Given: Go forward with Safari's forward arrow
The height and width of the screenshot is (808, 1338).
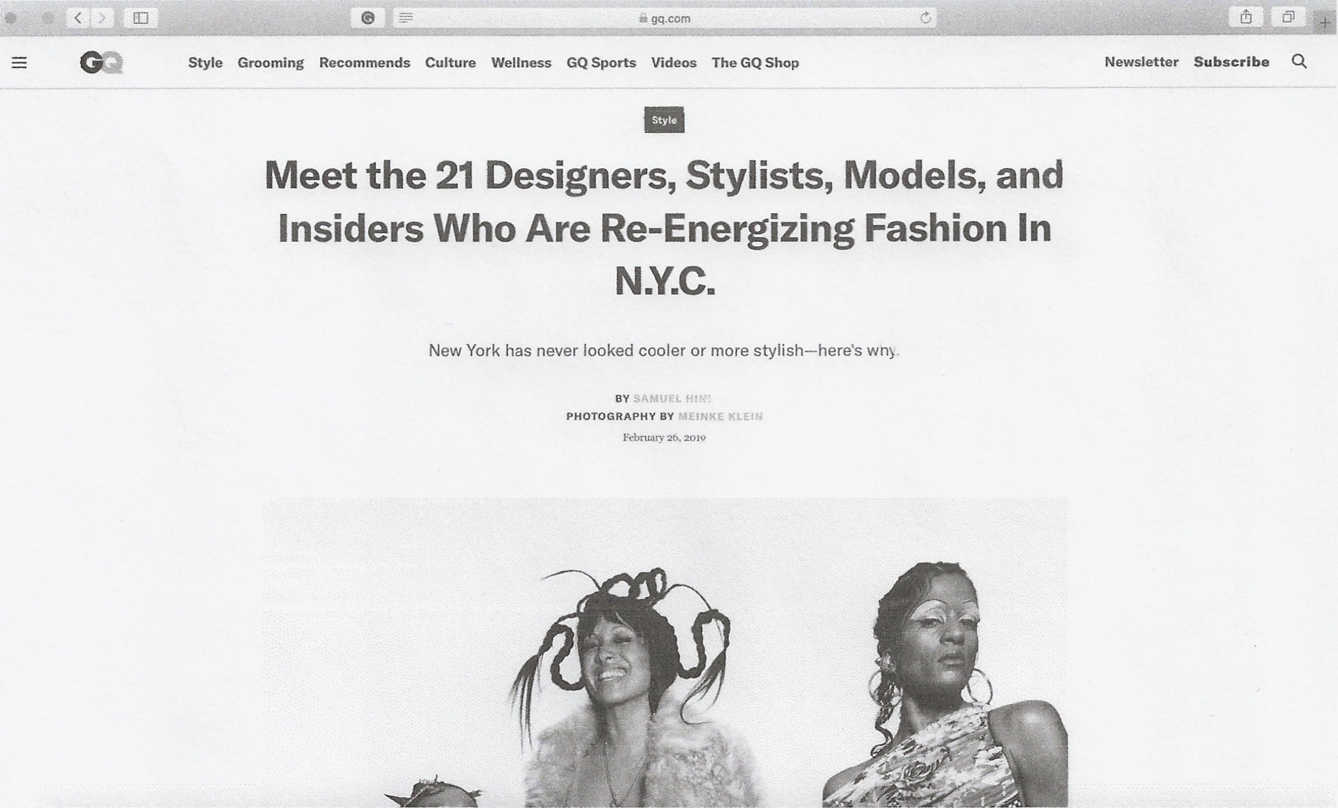Looking at the screenshot, I should point(102,18).
